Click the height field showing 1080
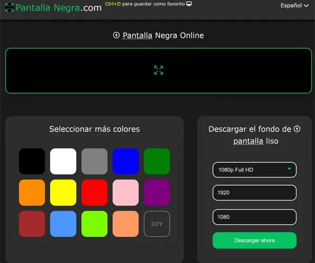Screen dimensions: 315x263 [255, 217]
